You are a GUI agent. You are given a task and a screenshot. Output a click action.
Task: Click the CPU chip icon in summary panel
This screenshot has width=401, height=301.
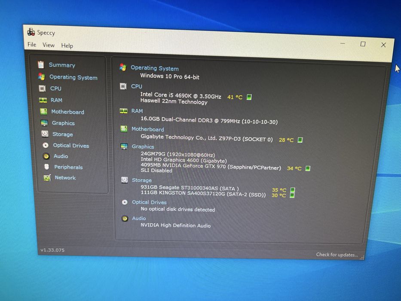click(x=123, y=86)
